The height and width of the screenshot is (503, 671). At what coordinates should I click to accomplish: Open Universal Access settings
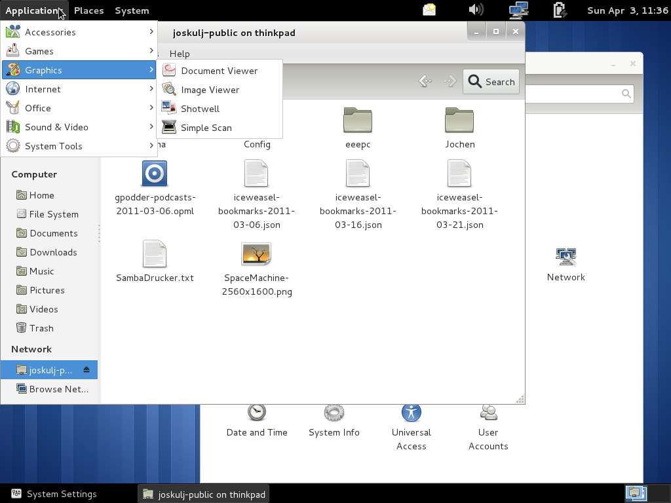point(411,413)
